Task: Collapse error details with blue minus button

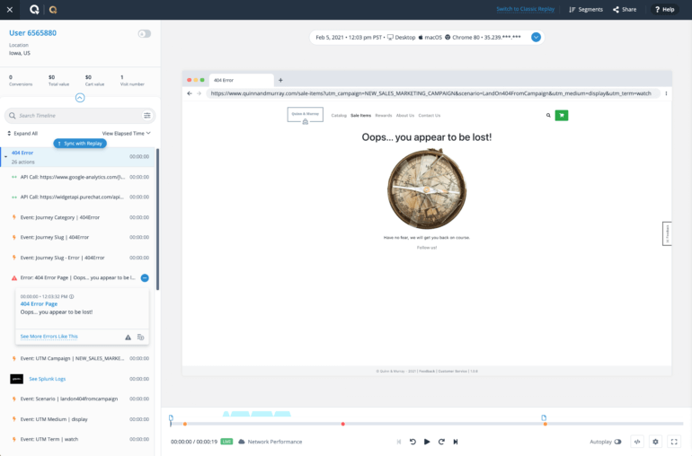Action: pyautogui.click(x=145, y=278)
